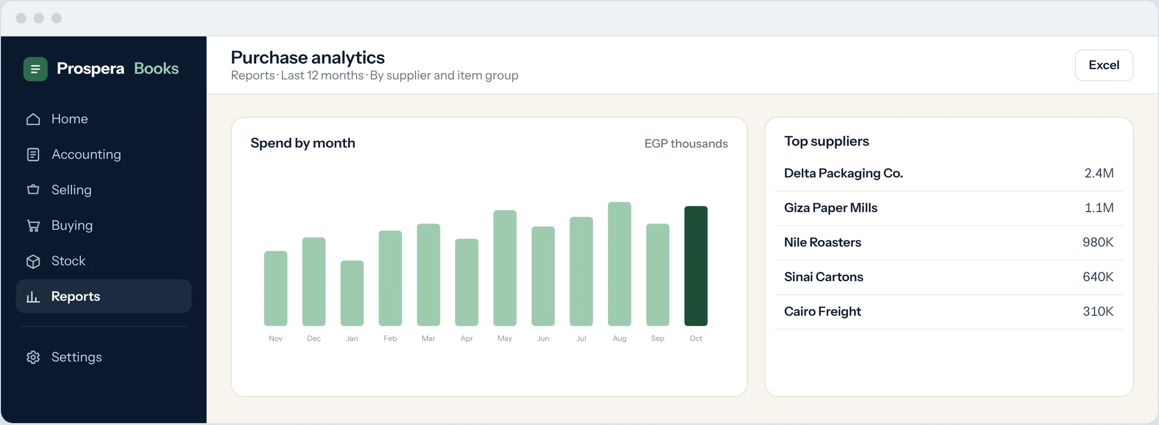The width and height of the screenshot is (1159, 425).
Task: Navigate to the Buying section
Action: click(x=104, y=225)
